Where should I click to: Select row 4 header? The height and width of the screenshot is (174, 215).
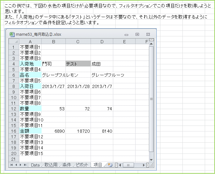click(x=14, y=64)
